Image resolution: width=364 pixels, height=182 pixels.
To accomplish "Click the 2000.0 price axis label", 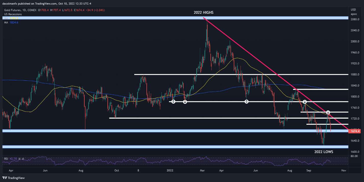I will [355, 41].
